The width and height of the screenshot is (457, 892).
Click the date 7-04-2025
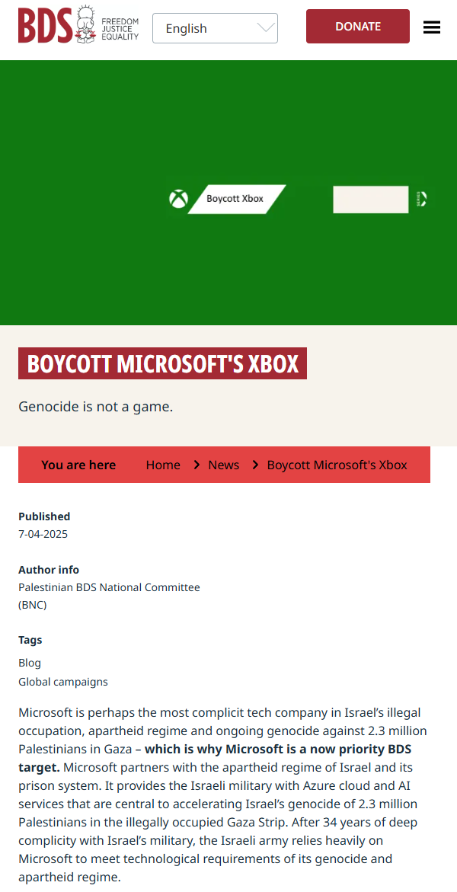coord(43,534)
